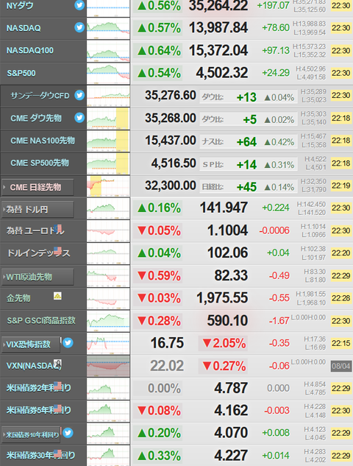Viewport: 353px width, 466px height.
Task: Click Twitter icon next to NASDAQ
Action: [x=79, y=27]
